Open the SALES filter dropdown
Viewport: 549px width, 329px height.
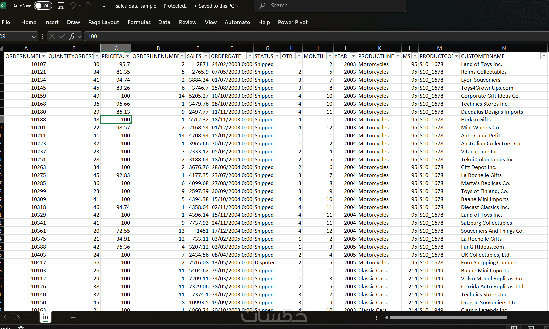206,56
